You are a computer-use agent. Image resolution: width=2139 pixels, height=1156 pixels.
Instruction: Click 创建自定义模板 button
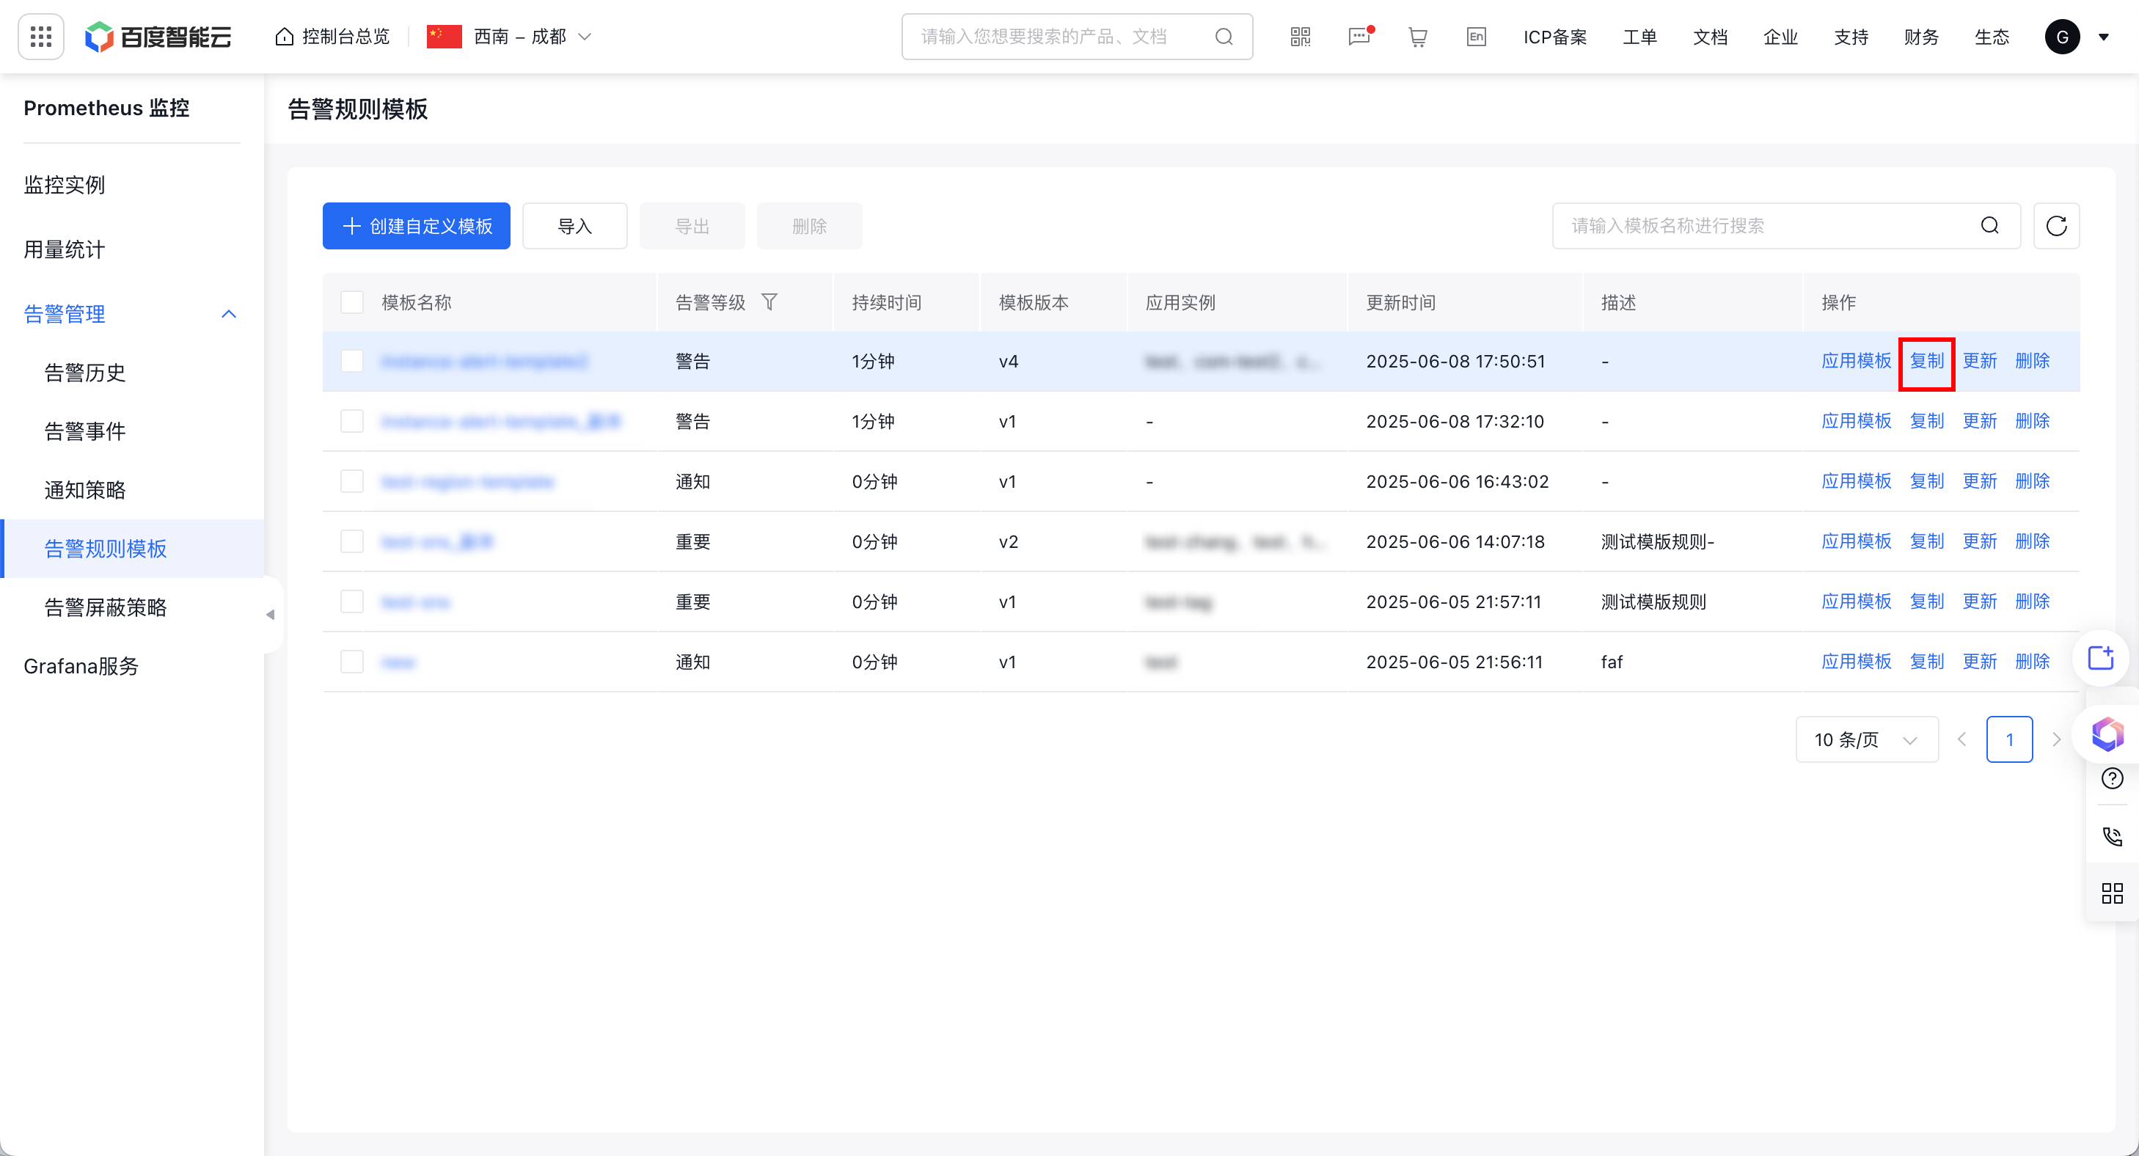[416, 226]
